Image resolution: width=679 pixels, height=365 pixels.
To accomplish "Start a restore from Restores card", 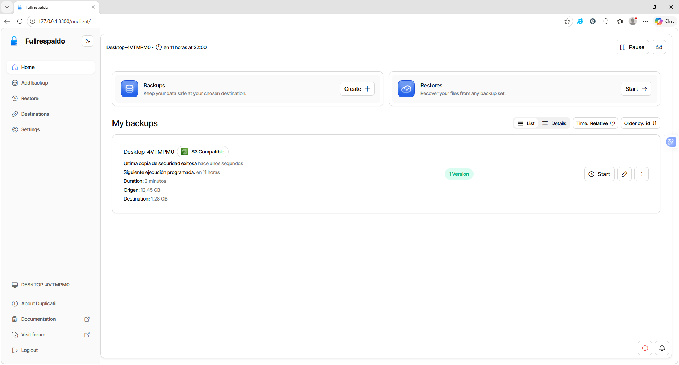I will pos(636,89).
